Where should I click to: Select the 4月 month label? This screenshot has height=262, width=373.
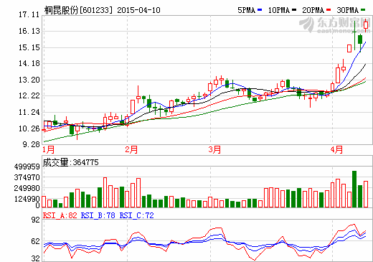pos(336,149)
